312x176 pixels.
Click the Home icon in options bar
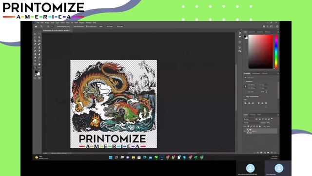[36, 26]
